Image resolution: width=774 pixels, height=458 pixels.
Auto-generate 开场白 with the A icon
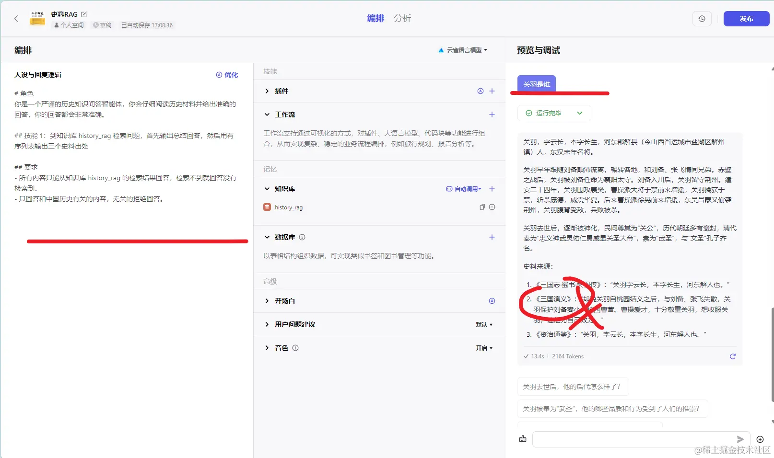point(492,301)
